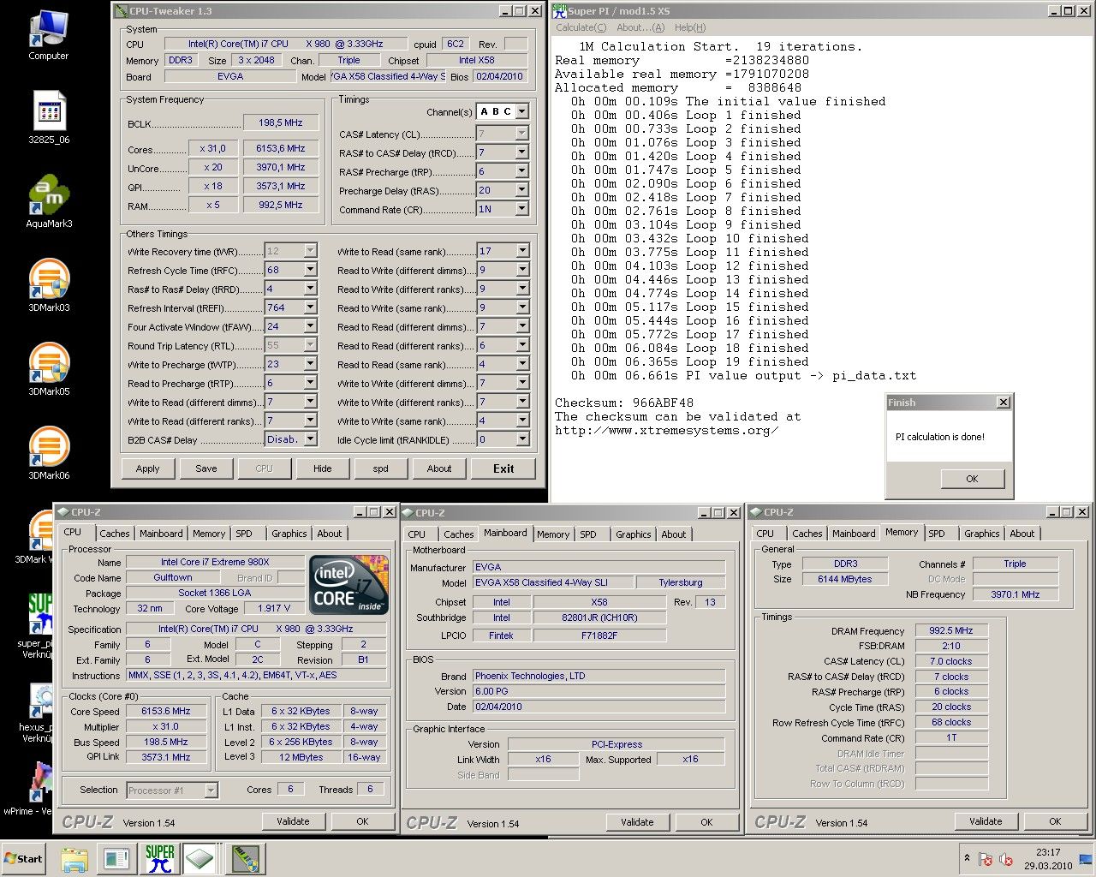Viewport: 1096px width, 877px height.
Task: Click OK in the Finish dialog
Action: 972,479
